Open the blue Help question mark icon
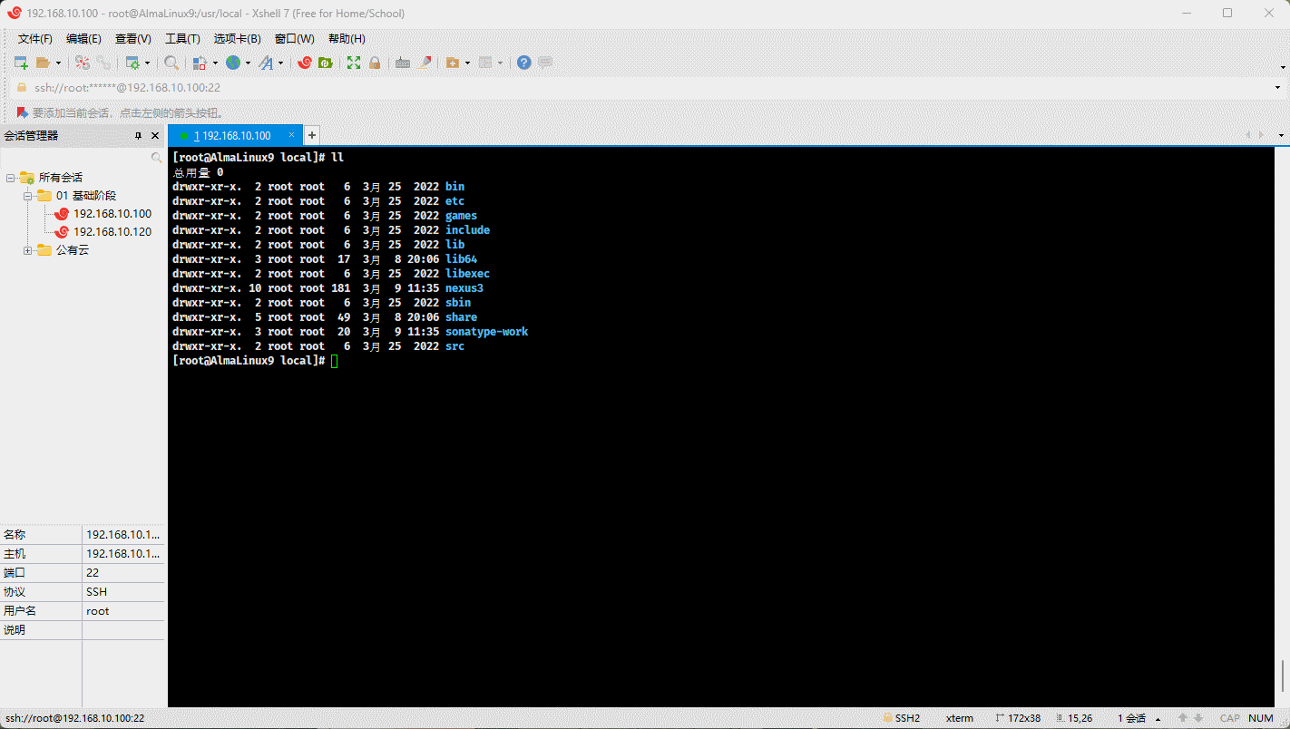The image size is (1290, 729). [x=523, y=63]
